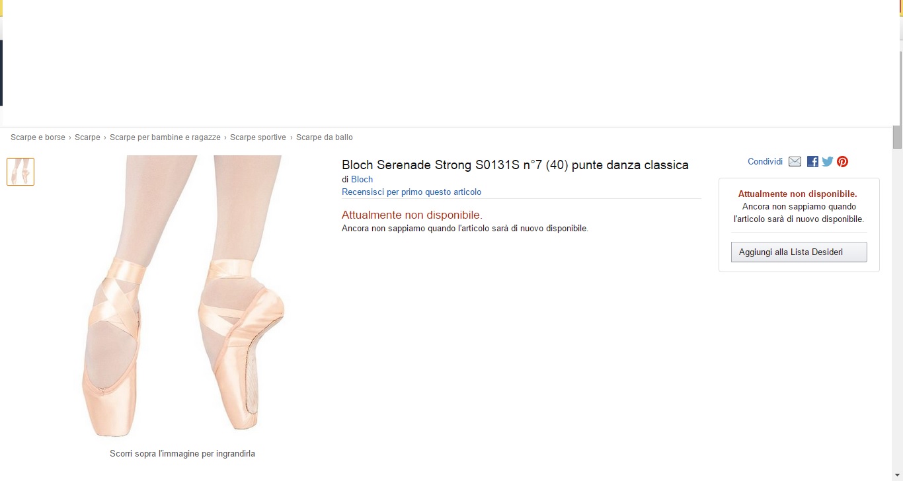
Task: Open the Bloch brand link
Action: pos(362,179)
